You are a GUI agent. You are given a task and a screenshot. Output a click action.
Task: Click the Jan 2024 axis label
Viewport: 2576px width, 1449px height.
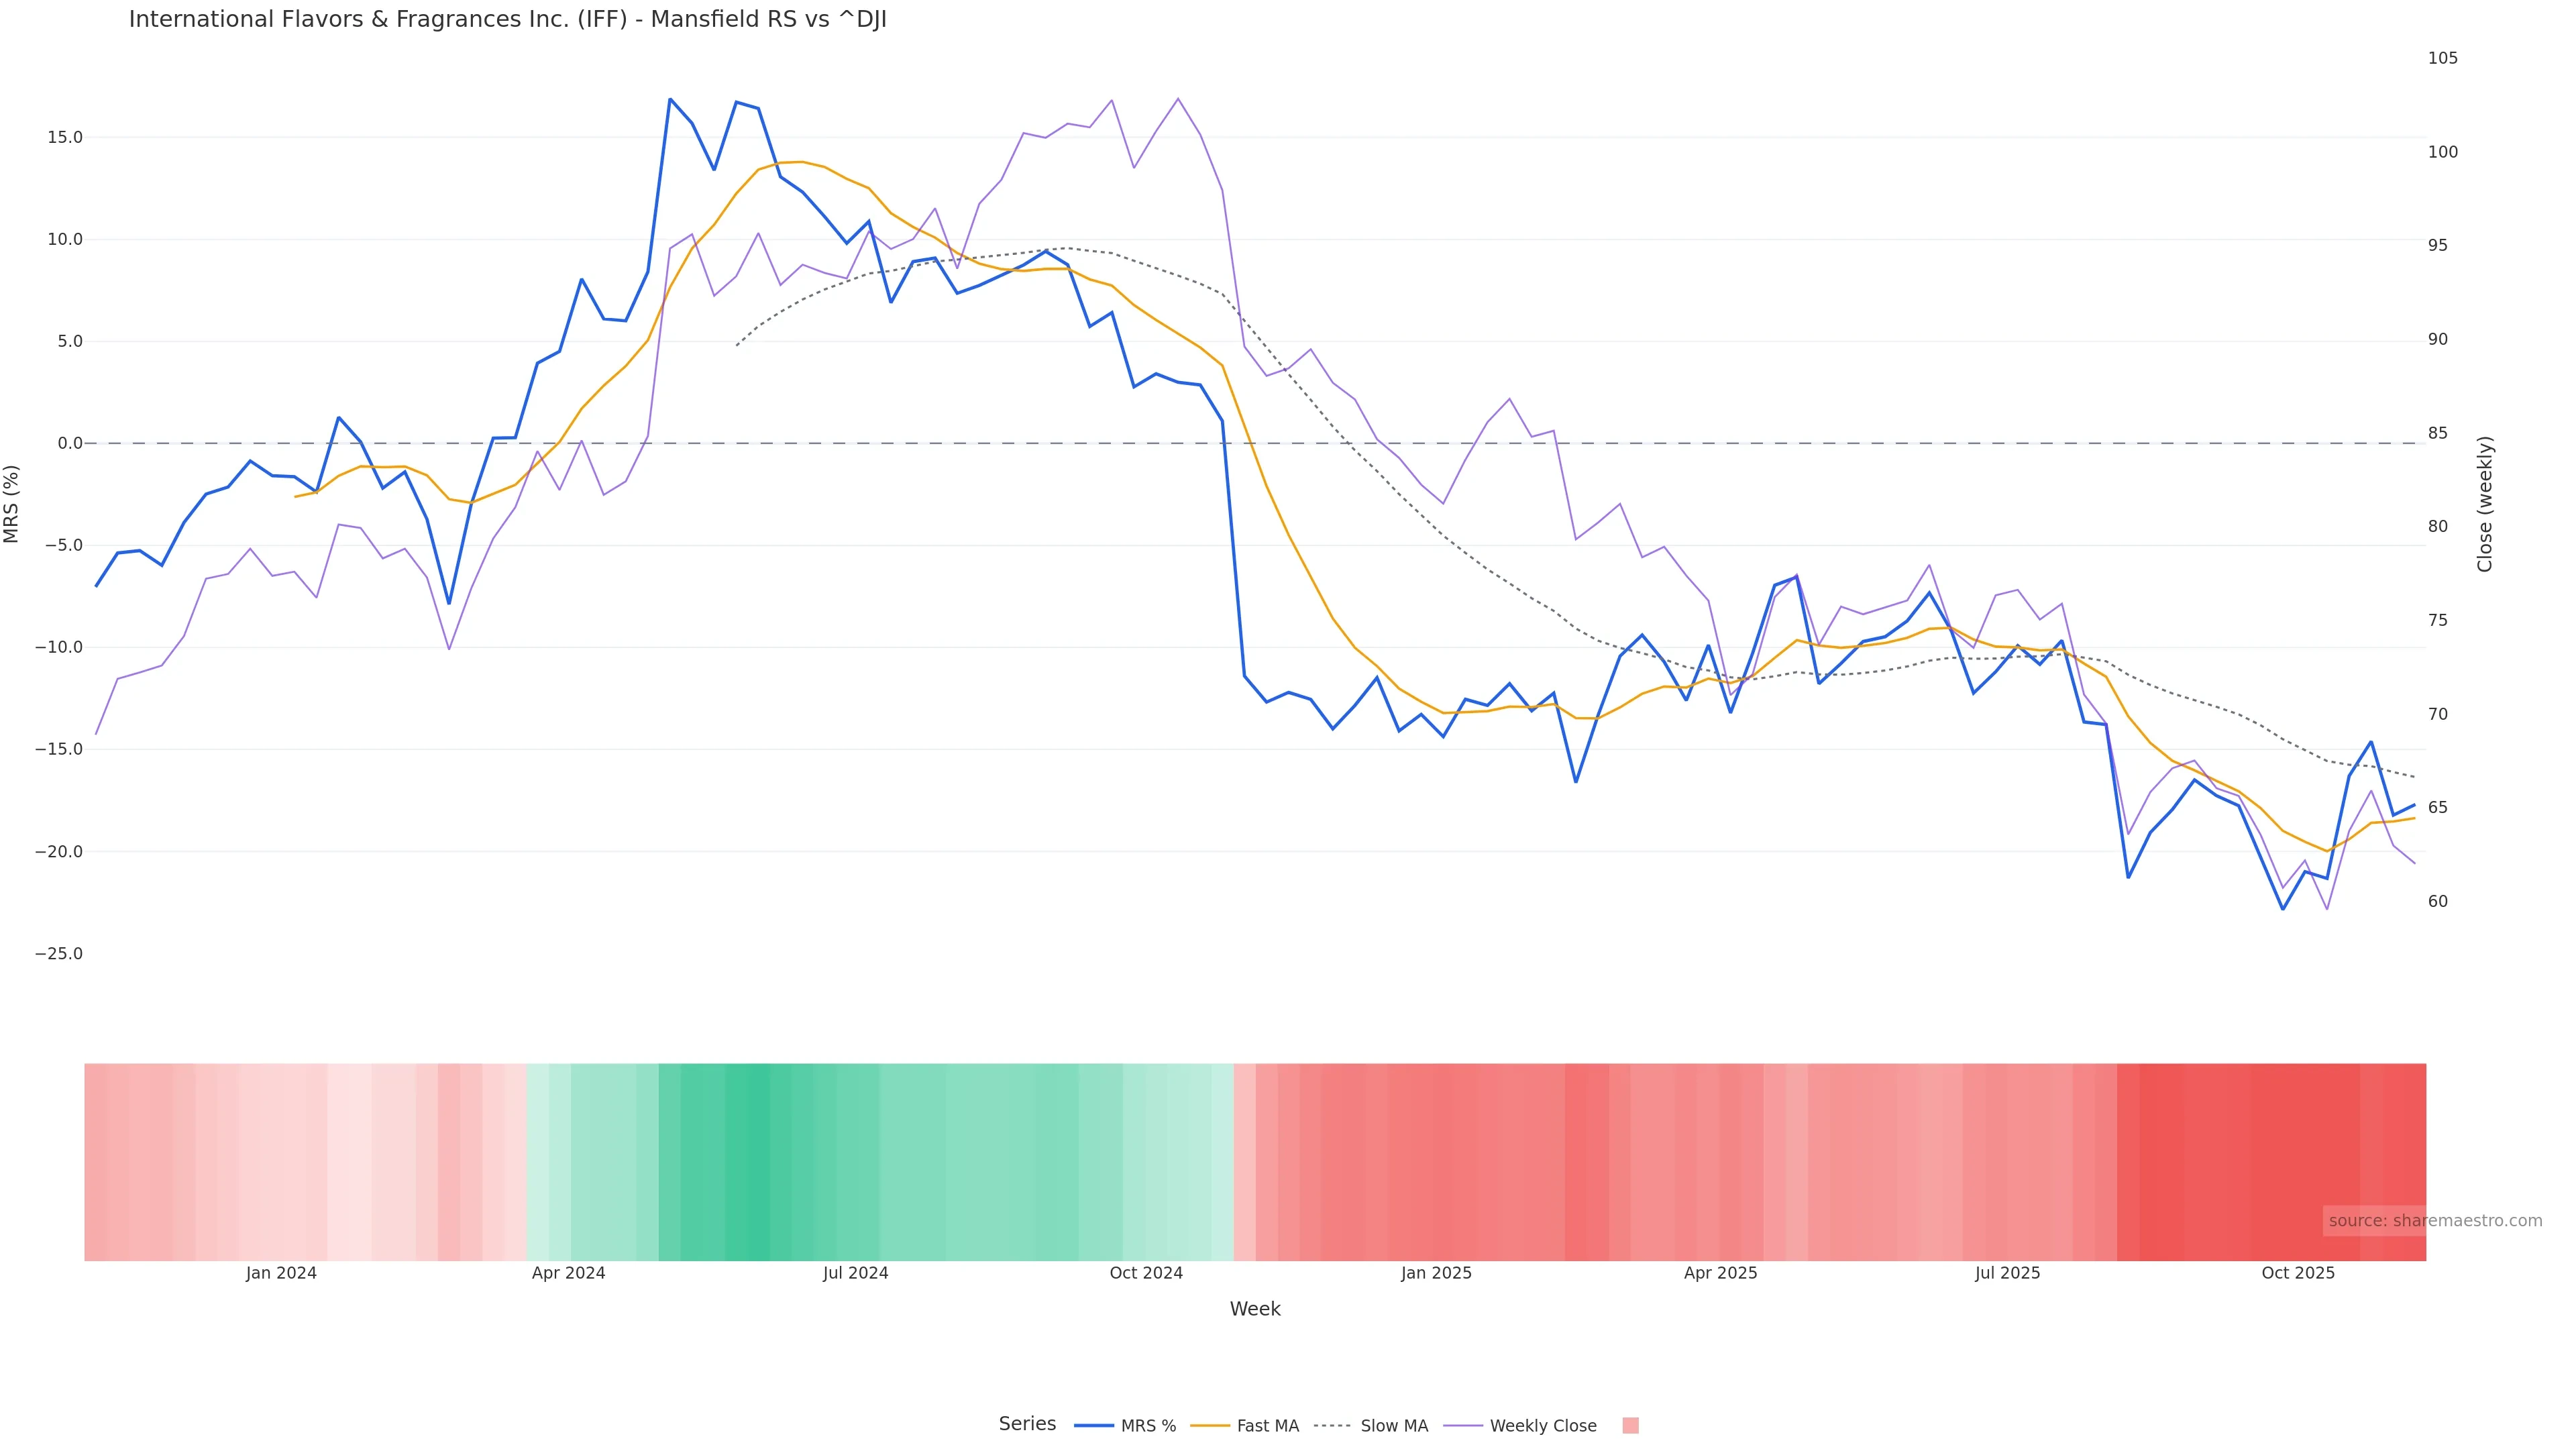click(281, 1273)
